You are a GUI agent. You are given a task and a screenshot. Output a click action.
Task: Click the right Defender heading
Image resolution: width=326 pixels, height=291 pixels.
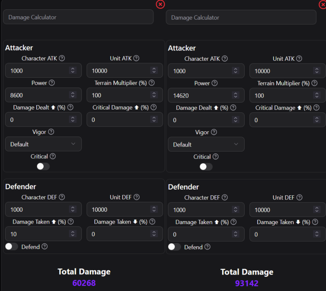point(184,187)
